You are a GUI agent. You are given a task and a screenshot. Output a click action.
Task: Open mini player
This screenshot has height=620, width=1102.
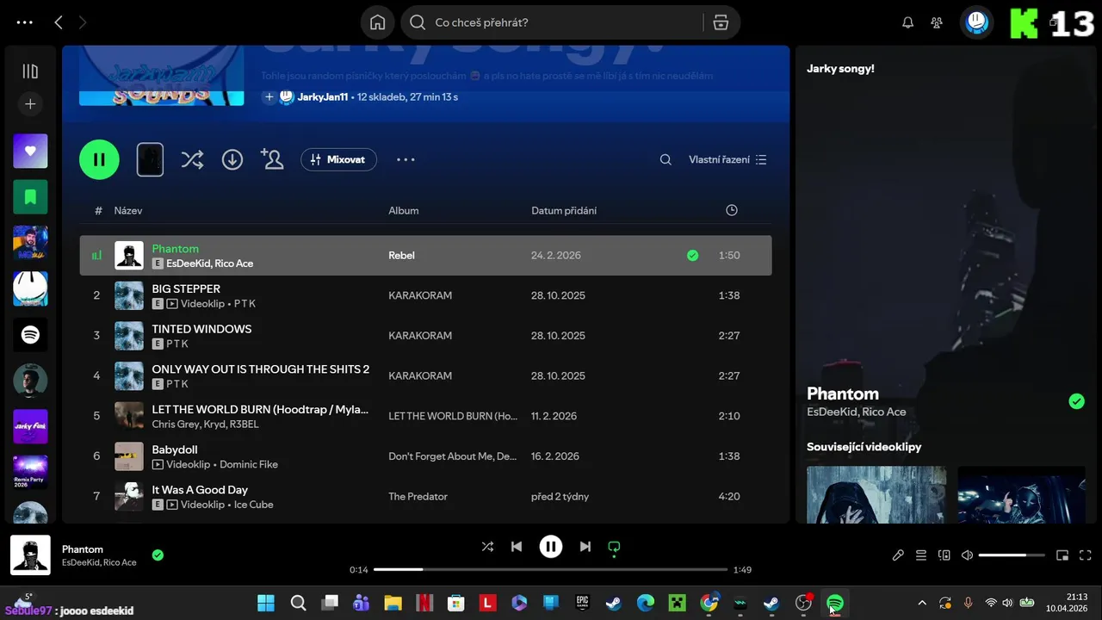[1062, 555]
